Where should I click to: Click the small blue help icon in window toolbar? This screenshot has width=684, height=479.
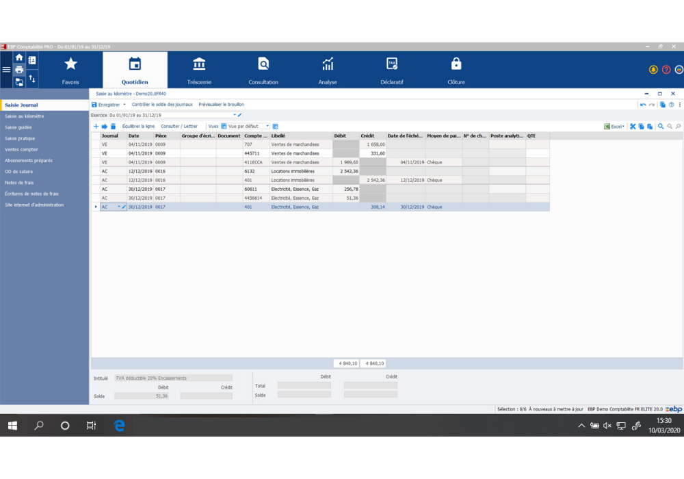point(672,105)
